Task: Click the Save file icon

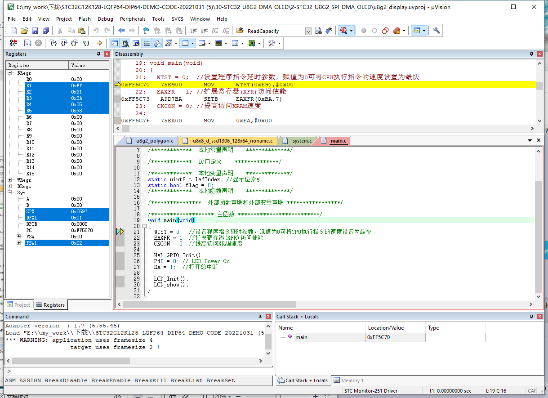Action: pos(35,31)
